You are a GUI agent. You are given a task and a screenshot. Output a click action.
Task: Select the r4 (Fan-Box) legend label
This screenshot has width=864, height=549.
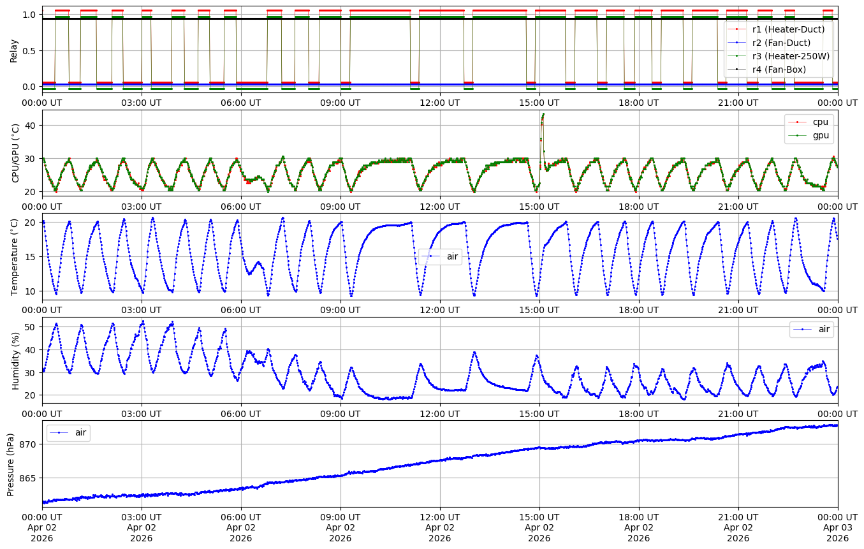point(779,70)
